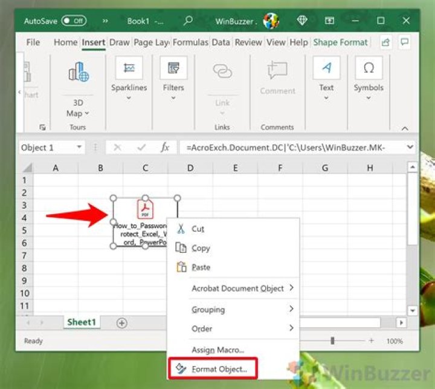Select column F header
435x389 pixels.
(x=280, y=168)
